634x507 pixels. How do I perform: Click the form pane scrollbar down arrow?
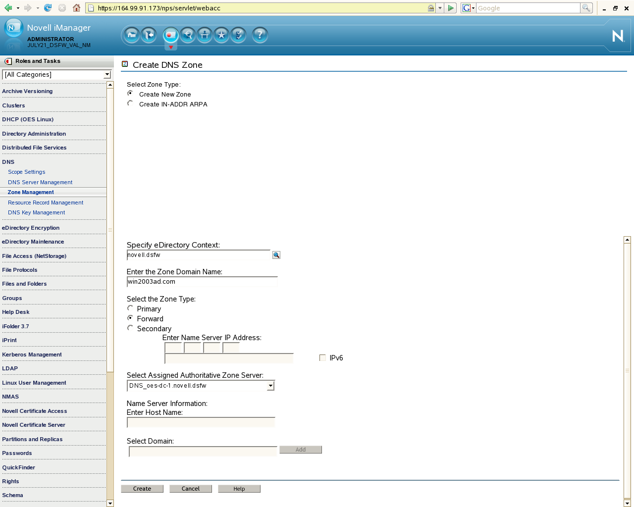(627, 503)
